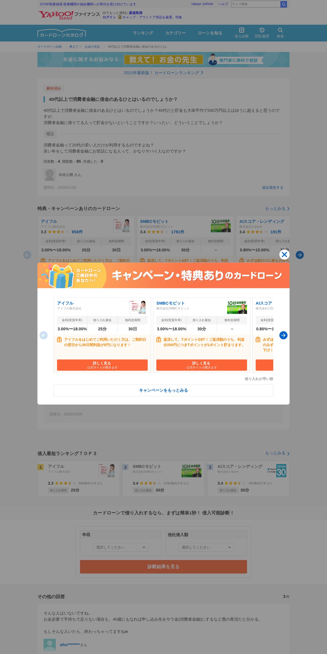Click キャンペーンをもっとみる button

163,390
